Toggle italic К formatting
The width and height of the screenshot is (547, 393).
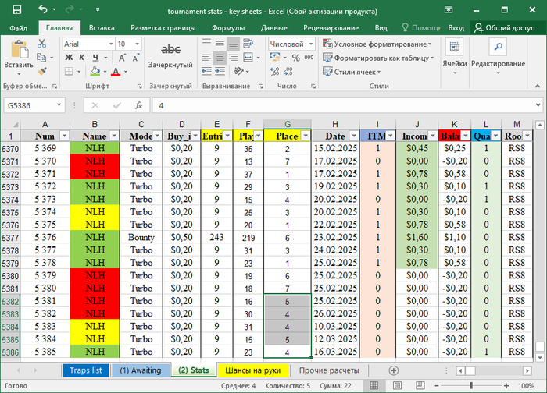pyautogui.click(x=81, y=58)
